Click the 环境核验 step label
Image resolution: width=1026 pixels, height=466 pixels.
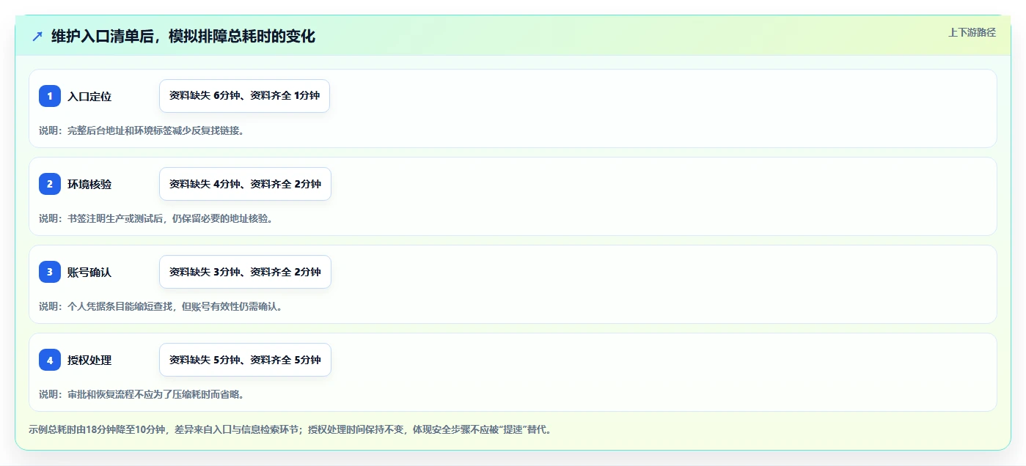click(x=89, y=184)
